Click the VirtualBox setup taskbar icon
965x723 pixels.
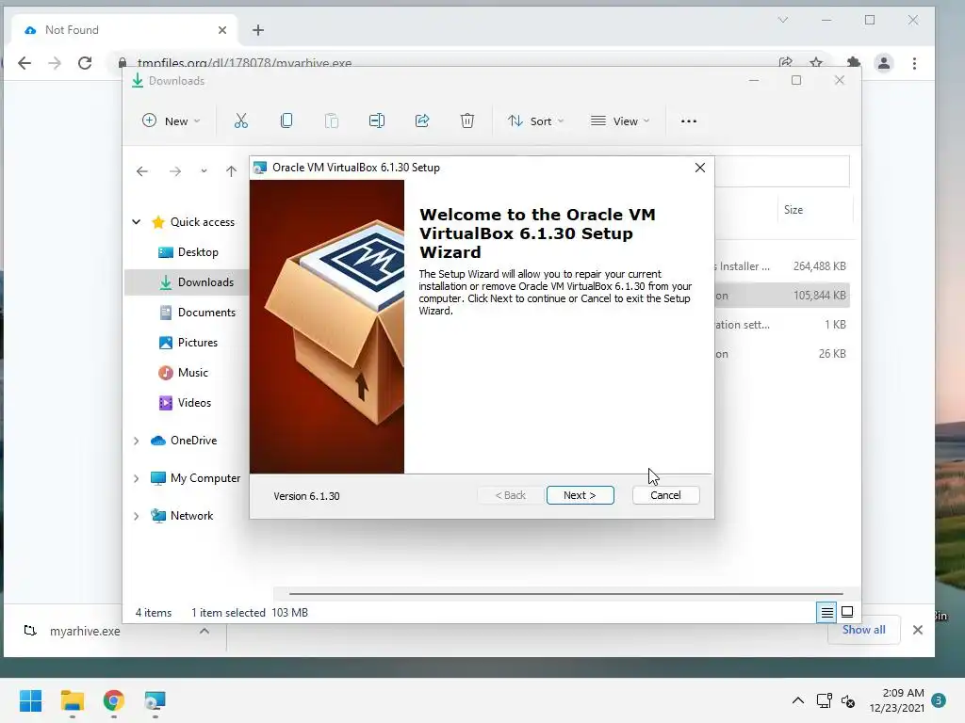155,700
